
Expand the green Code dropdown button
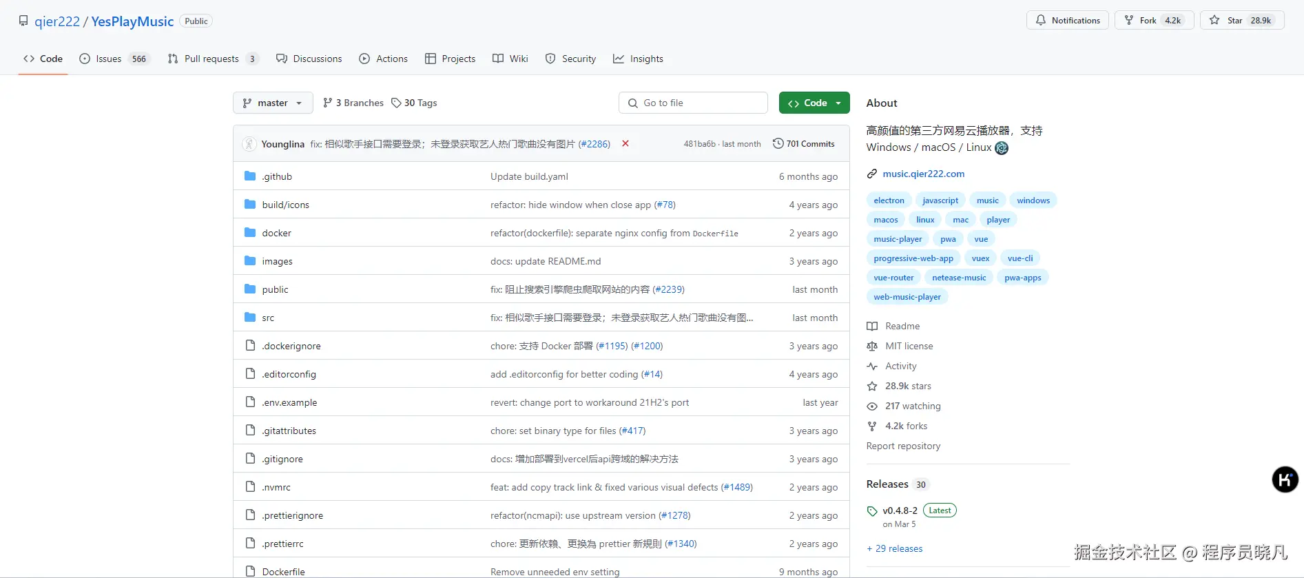click(x=814, y=103)
